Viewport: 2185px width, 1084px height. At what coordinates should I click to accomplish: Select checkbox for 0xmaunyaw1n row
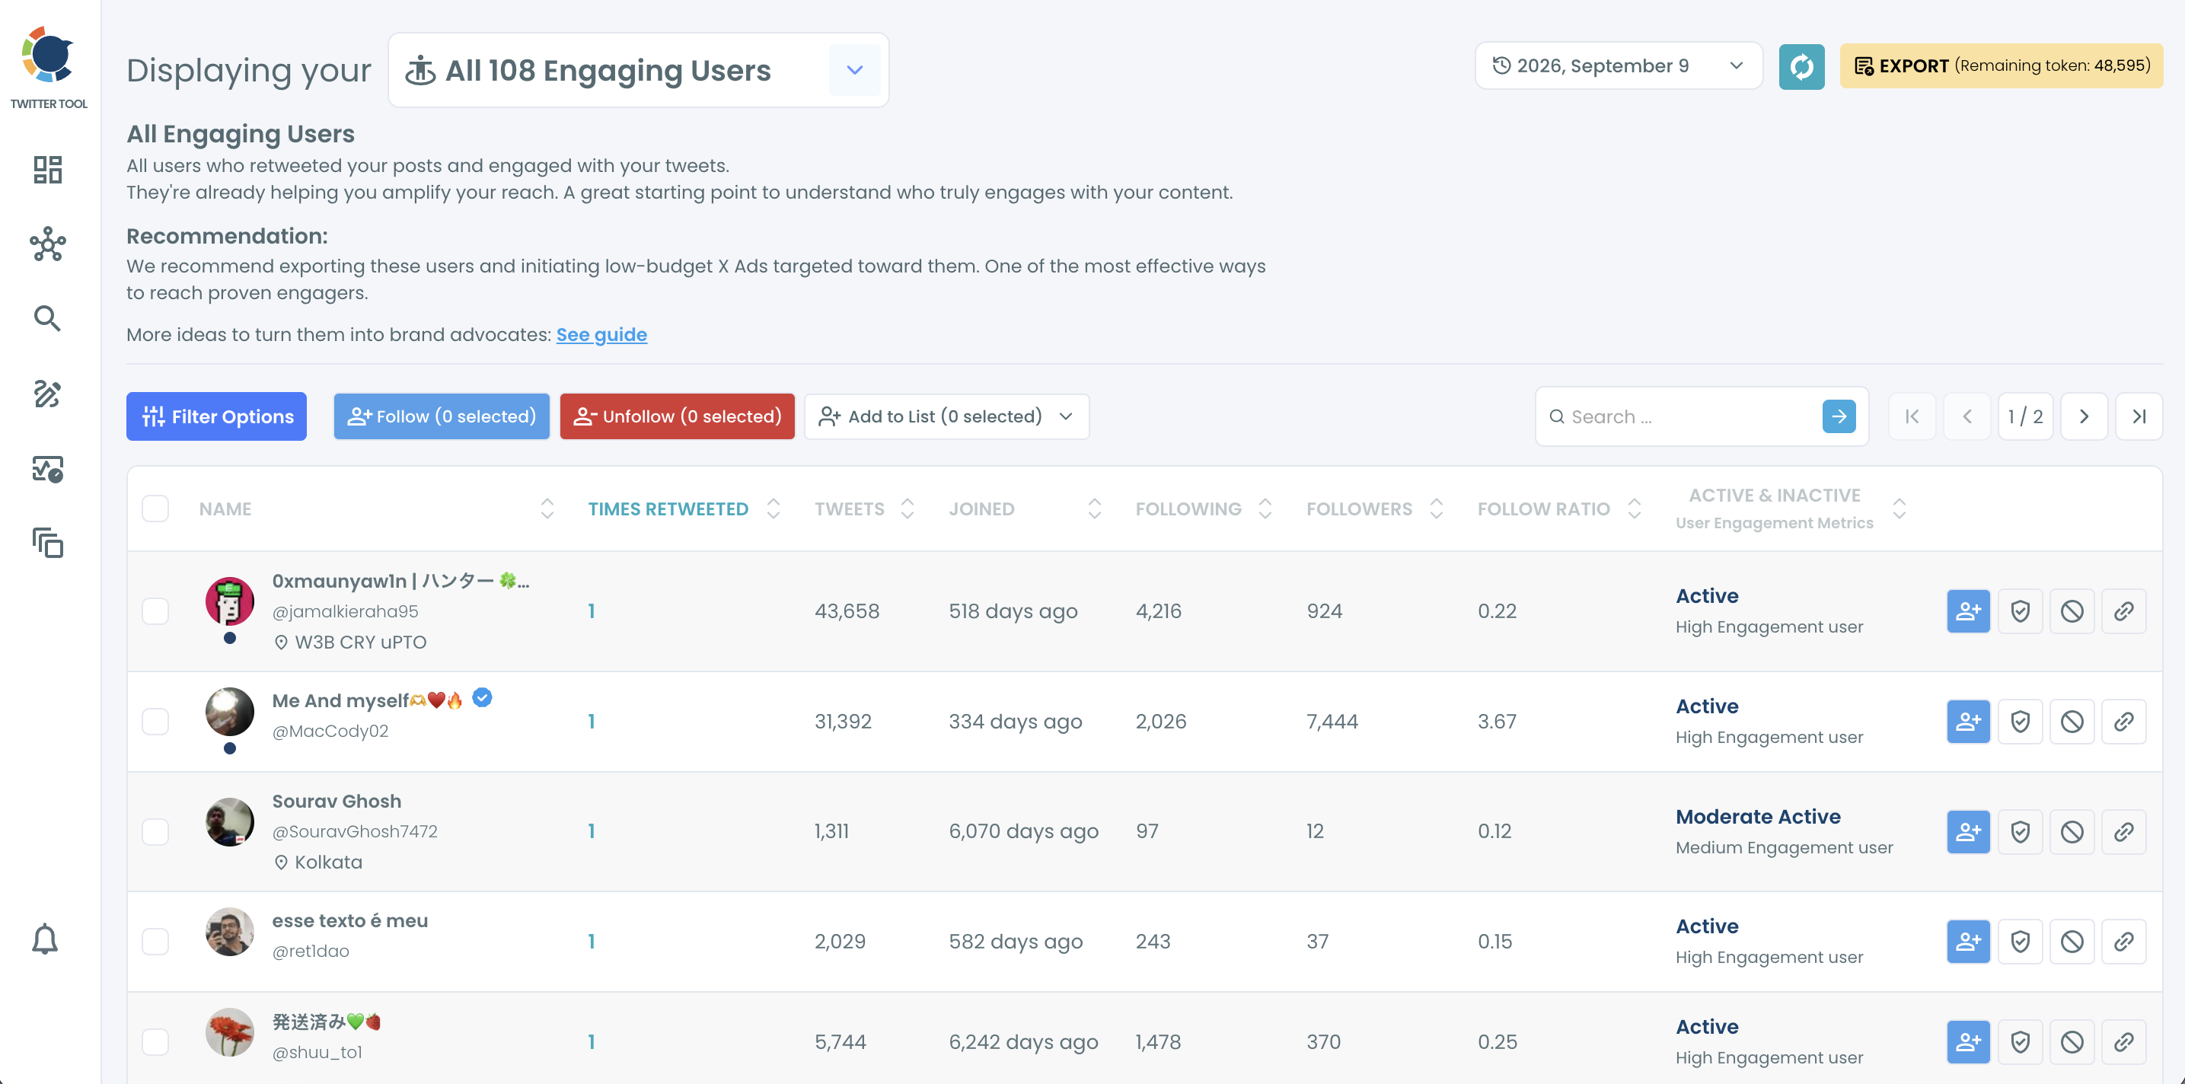pyautogui.click(x=155, y=611)
